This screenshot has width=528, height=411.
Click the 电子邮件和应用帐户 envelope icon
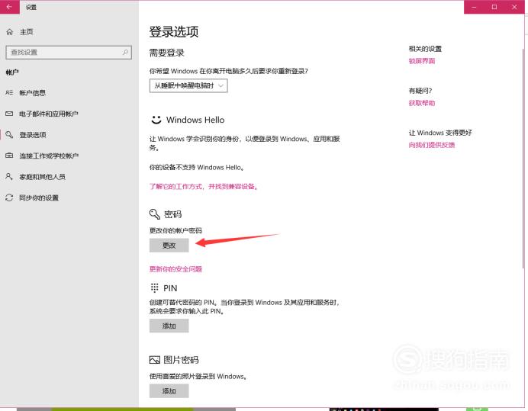tap(9, 114)
